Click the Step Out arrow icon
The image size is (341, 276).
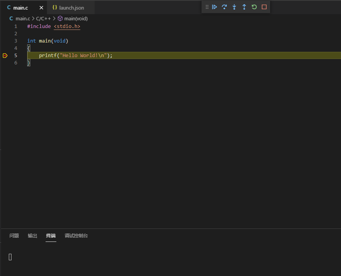click(x=244, y=7)
